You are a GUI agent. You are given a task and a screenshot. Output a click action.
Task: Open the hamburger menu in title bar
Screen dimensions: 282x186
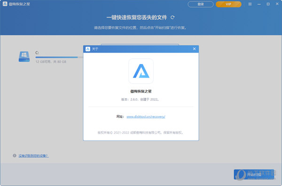[x=250, y=4]
